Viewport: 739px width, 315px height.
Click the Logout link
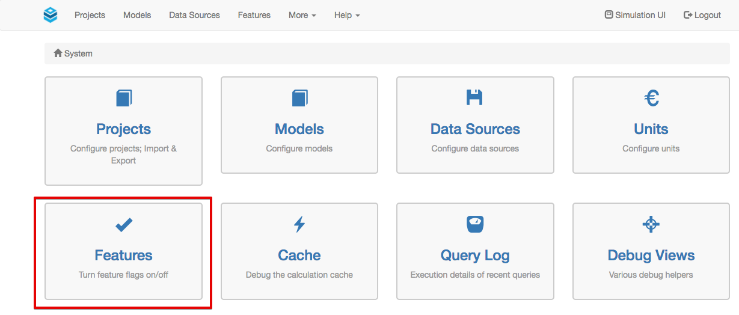(702, 15)
